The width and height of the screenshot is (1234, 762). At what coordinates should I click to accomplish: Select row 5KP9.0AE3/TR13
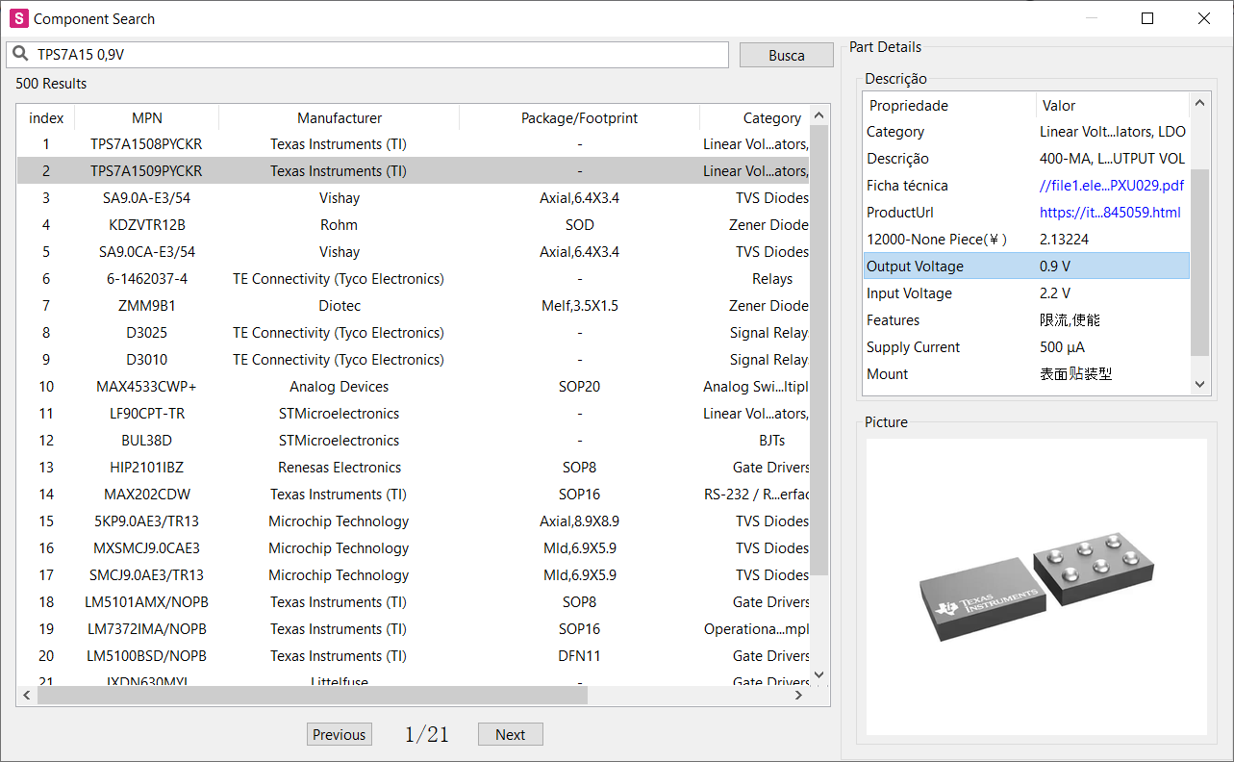[414, 521]
